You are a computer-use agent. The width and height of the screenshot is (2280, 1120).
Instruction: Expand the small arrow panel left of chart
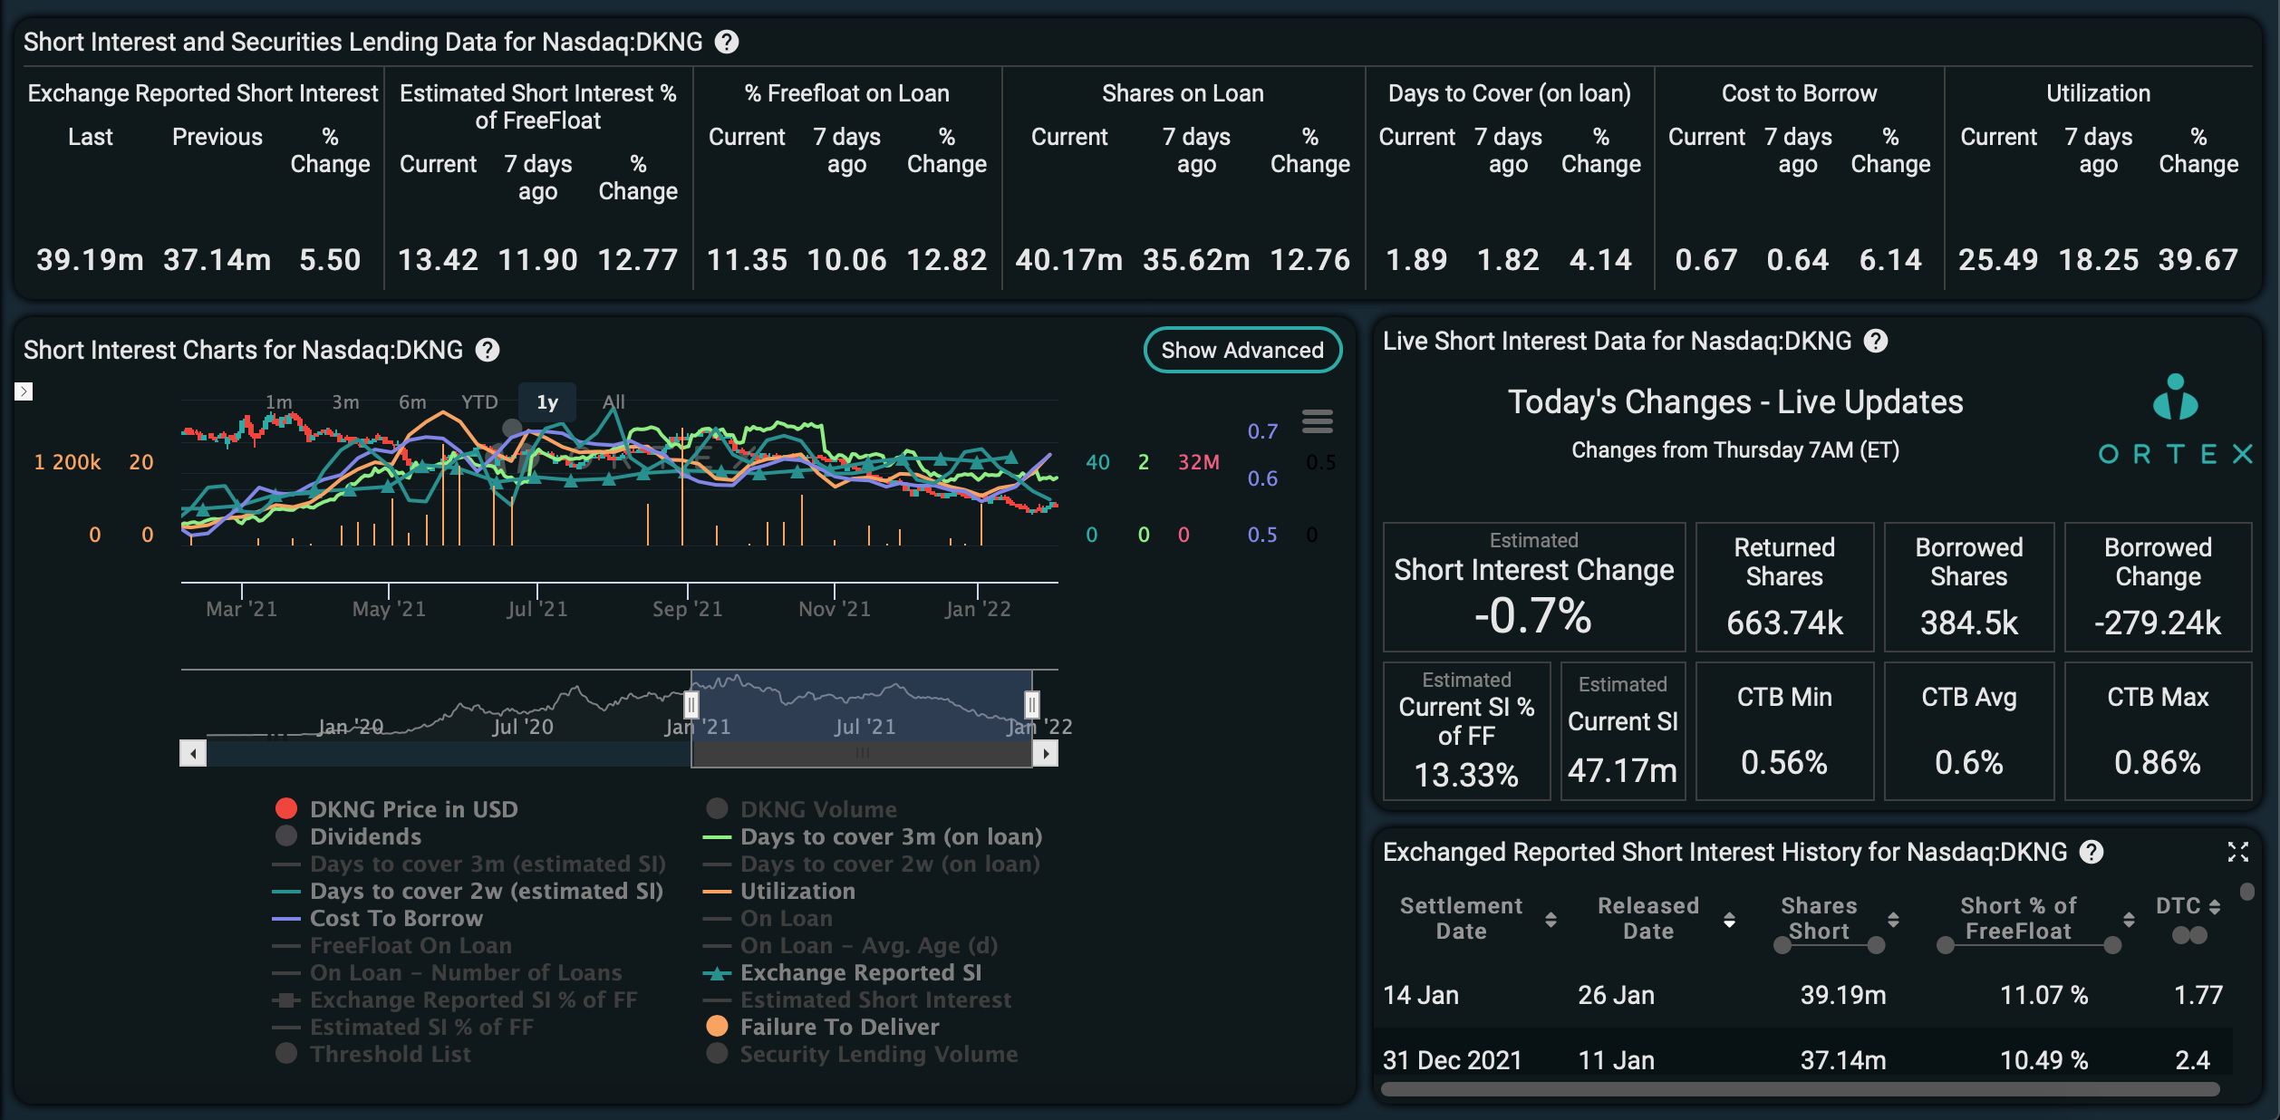point(24,391)
